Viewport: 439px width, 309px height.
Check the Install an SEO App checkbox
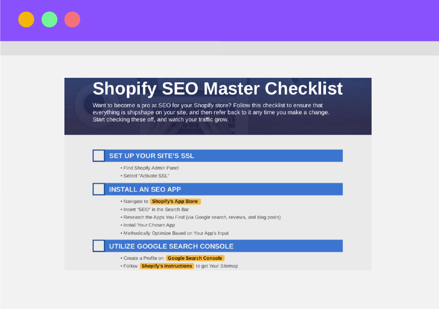(99, 189)
